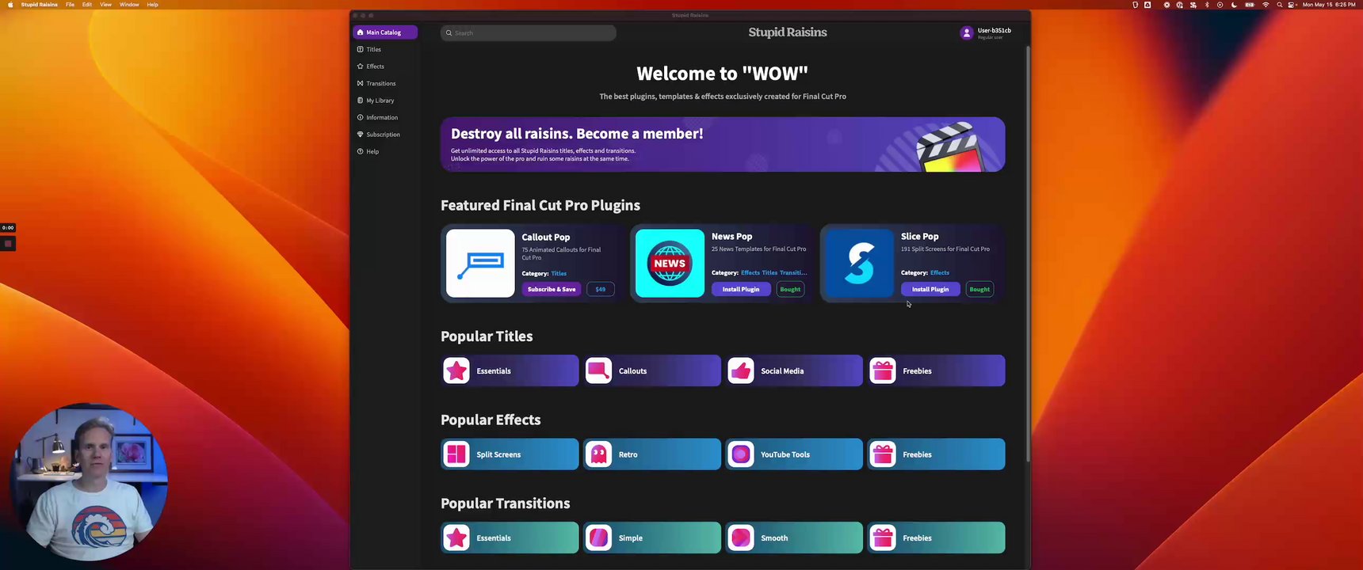
Task: Open Smooth transitions category
Action: pos(794,538)
